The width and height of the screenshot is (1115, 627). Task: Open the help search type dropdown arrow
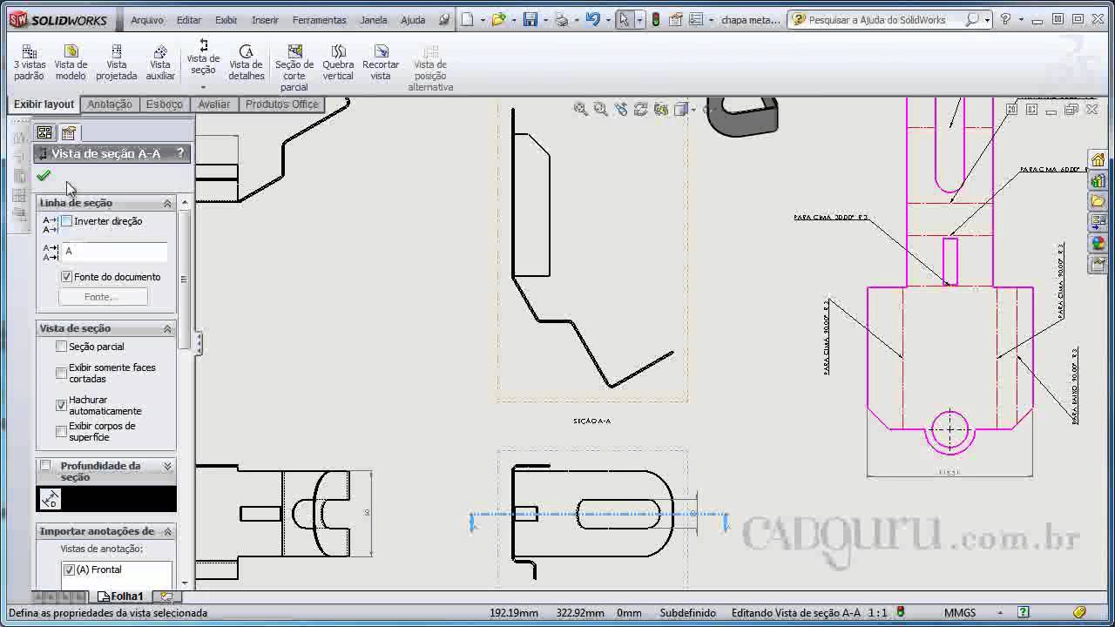tap(987, 19)
